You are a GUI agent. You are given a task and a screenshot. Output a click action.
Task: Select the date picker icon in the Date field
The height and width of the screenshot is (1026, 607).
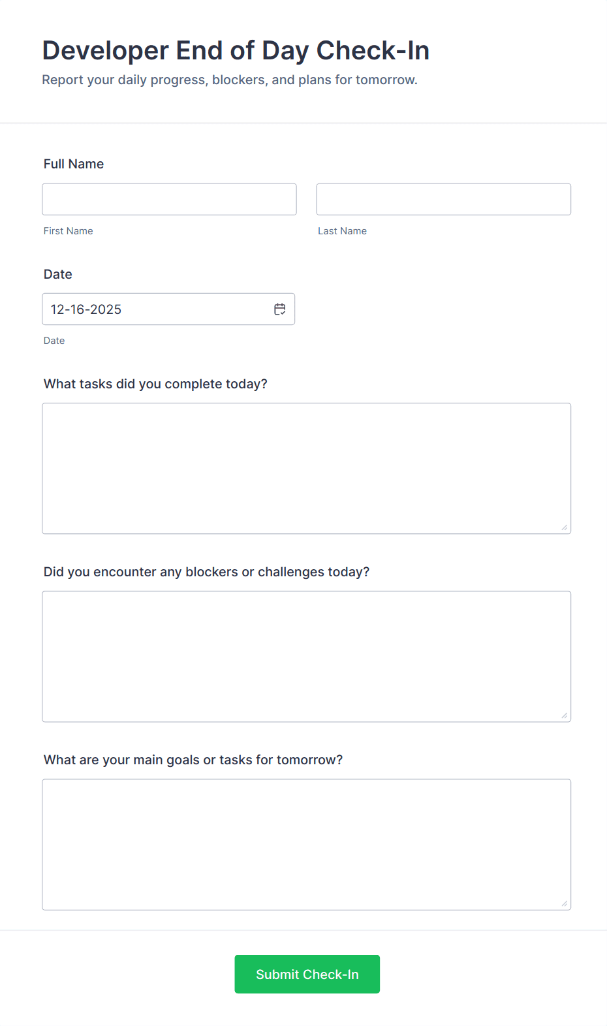pyautogui.click(x=279, y=309)
